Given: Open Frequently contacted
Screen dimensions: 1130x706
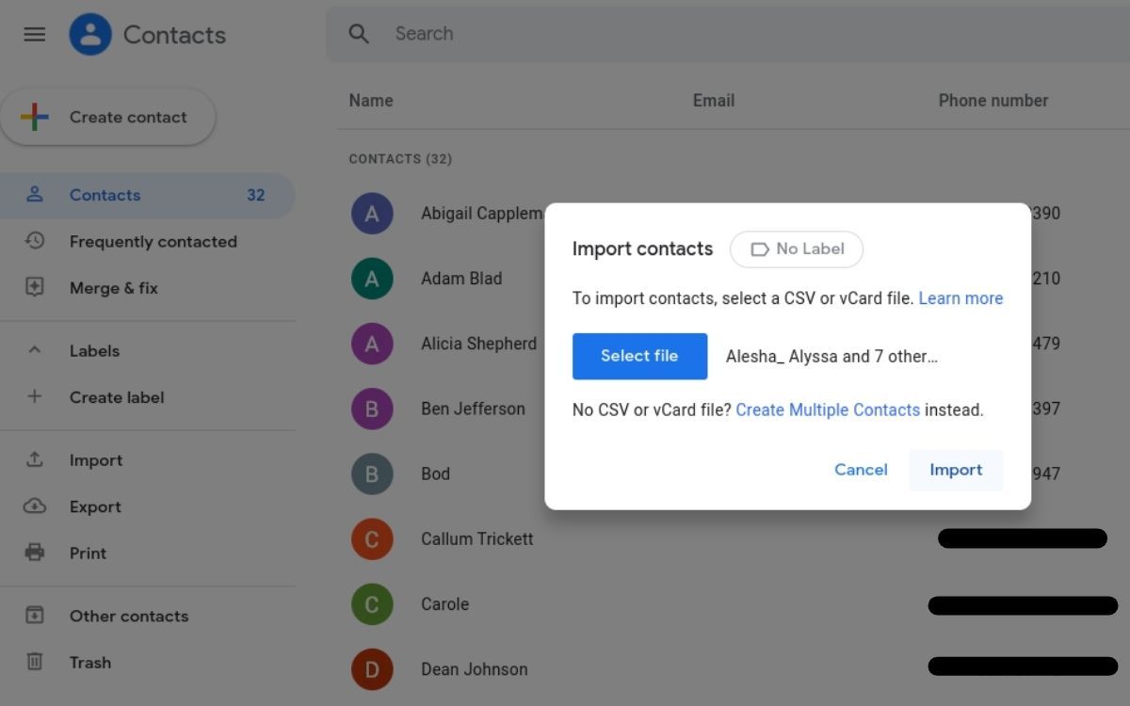Looking at the screenshot, I should pos(153,241).
